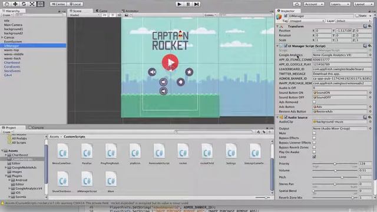The height and width of the screenshot is (212, 377).
Task: Toggle Bypass Effects checkbox
Action: [314, 138]
